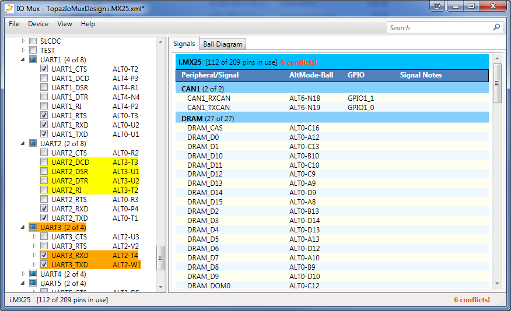Expand the UART3_TXD sub-node

click(x=34, y=264)
